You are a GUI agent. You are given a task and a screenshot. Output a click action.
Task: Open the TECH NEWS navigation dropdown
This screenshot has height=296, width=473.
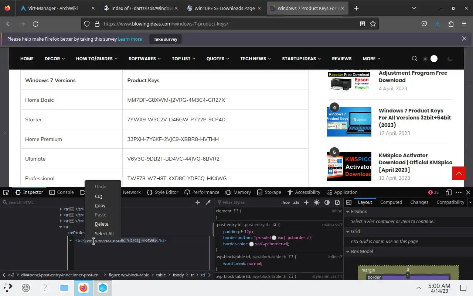pyautogui.click(x=256, y=59)
